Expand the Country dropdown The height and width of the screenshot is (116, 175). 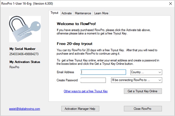[x=146, y=72]
